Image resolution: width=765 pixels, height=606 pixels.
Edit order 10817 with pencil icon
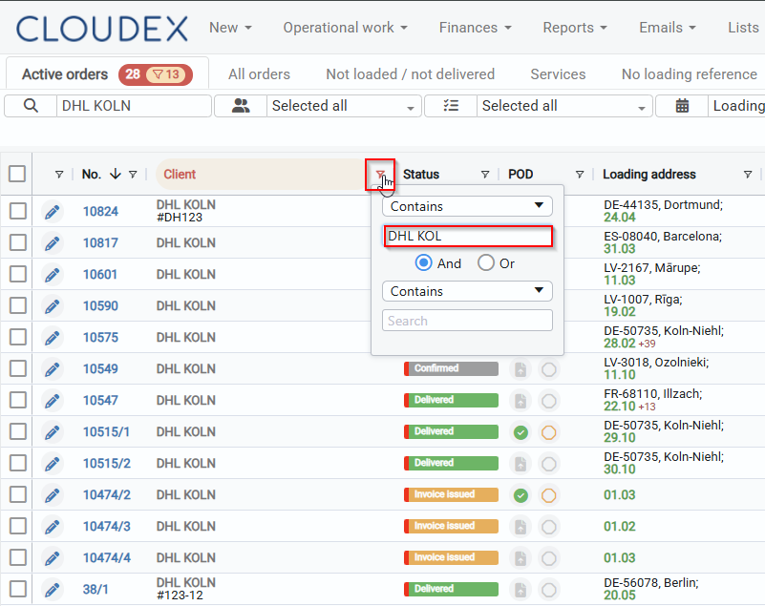point(53,243)
